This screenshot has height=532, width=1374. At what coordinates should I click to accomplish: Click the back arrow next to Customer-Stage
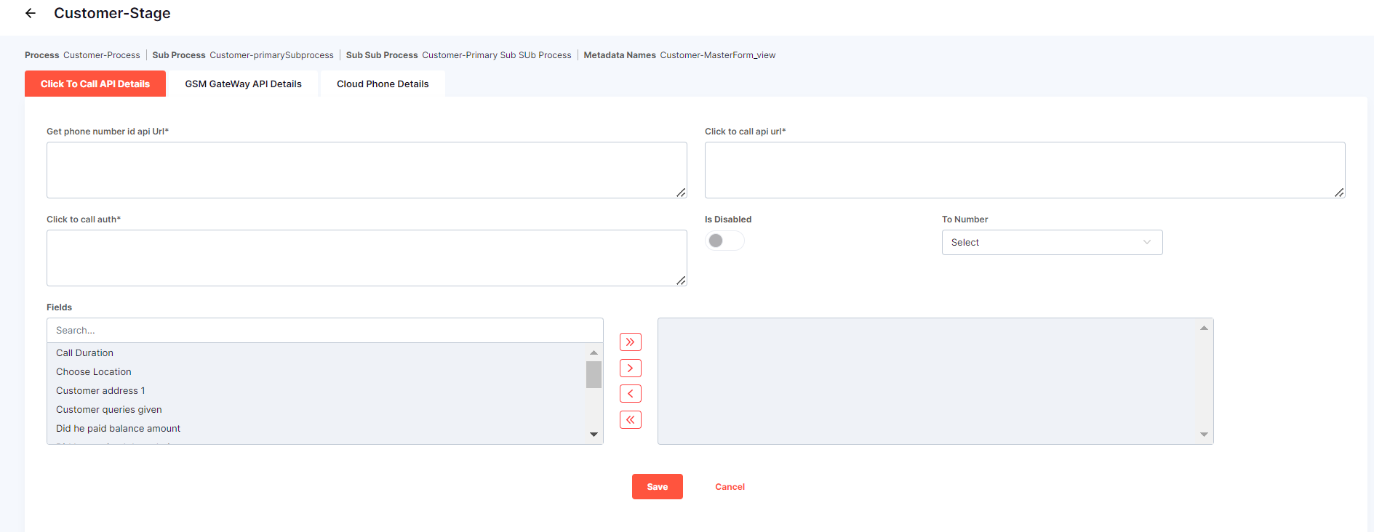(31, 13)
